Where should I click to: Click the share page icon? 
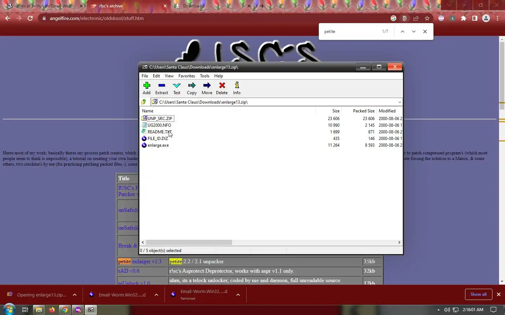coord(416,18)
